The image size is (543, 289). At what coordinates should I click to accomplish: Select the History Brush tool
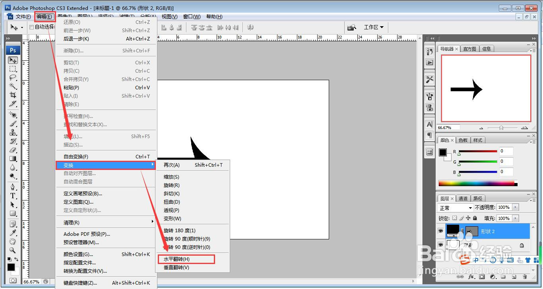13,141
